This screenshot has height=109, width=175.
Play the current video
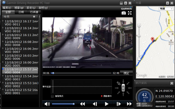coord(107,104)
